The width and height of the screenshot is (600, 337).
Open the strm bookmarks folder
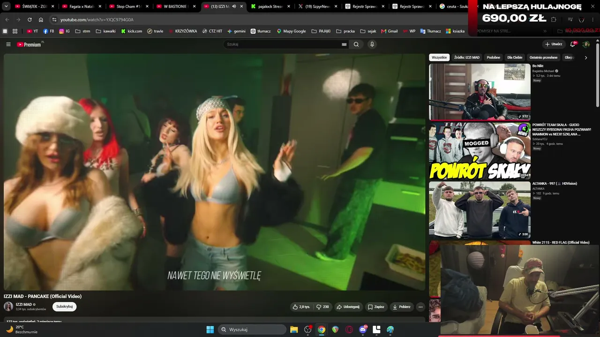[82, 31]
